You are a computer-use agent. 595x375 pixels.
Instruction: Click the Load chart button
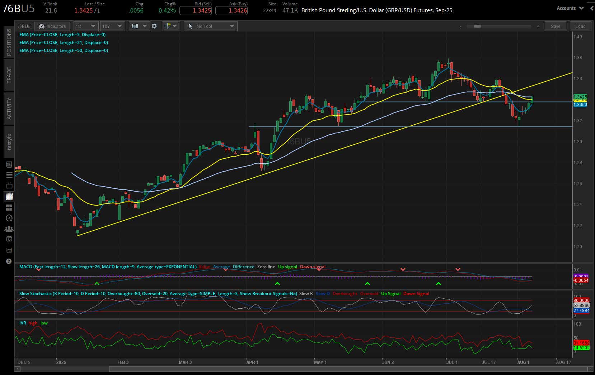[580, 26]
